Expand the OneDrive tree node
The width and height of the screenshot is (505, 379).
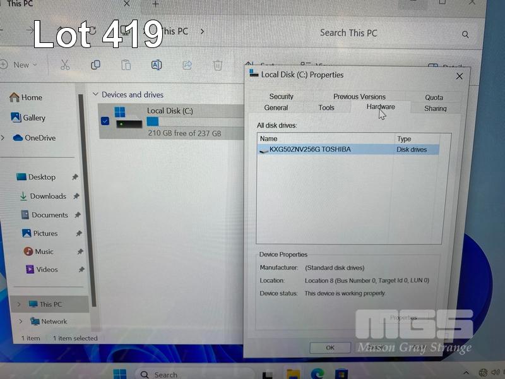click(x=4, y=138)
